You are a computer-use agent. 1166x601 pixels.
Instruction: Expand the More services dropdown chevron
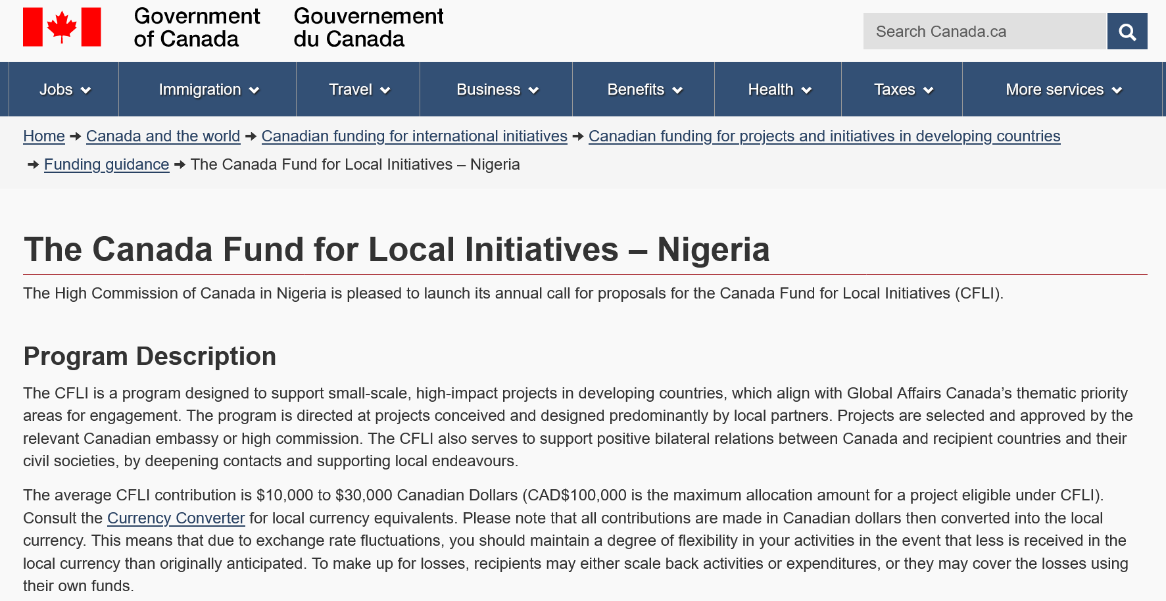tap(1117, 91)
